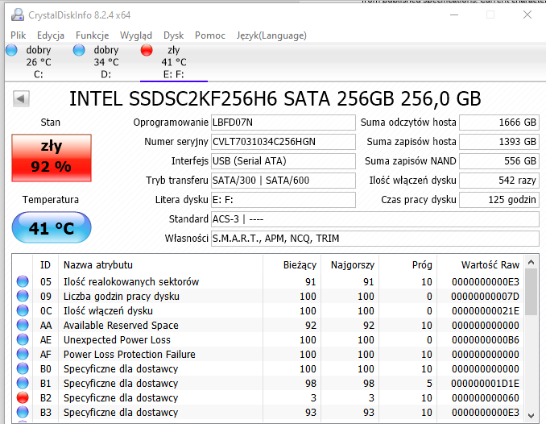Click status orb of attribute AE row
The width and height of the screenshot is (546, 424).
[23, 339]
